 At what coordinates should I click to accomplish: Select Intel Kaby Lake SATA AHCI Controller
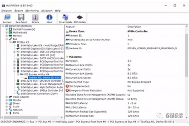(x=42, y=58)
